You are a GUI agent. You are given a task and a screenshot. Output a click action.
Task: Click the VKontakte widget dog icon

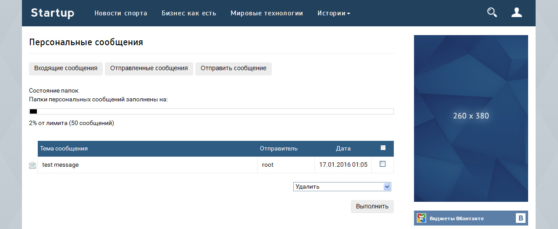(421, 218)
